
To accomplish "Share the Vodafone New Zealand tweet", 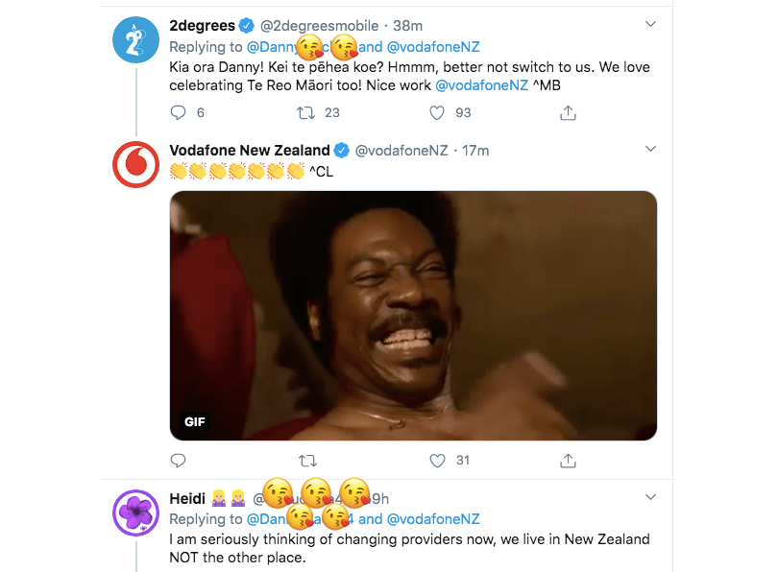I will [x=568, y=461].
